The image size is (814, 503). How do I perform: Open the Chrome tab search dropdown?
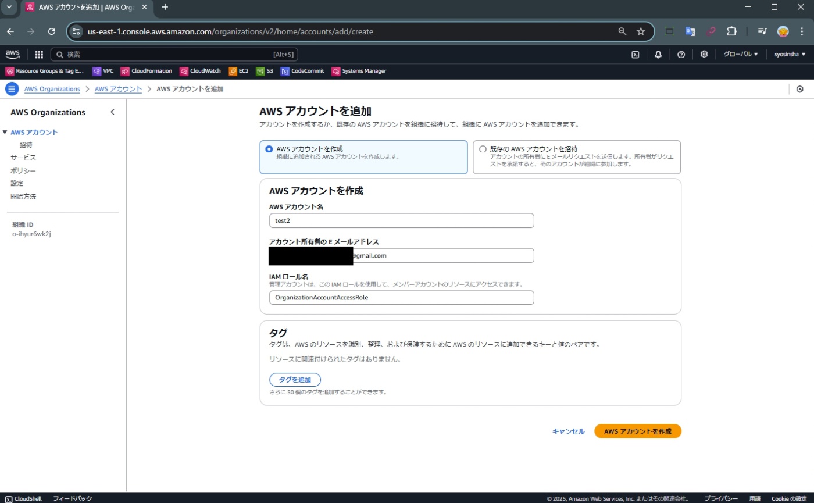(9, 7)
